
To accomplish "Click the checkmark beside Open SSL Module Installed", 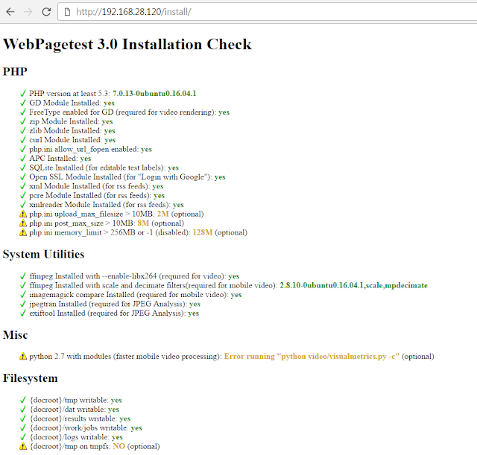I will (23, 176).
